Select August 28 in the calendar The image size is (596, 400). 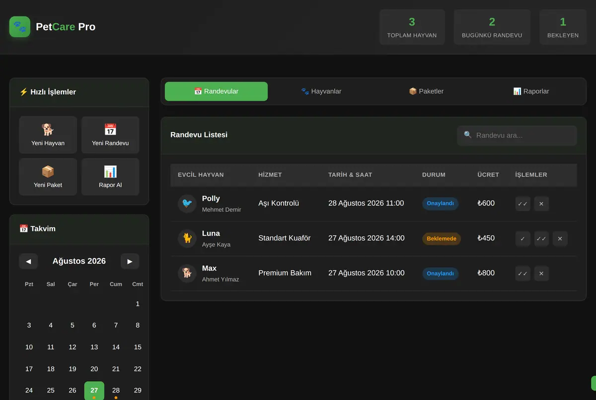click(116, 390)
